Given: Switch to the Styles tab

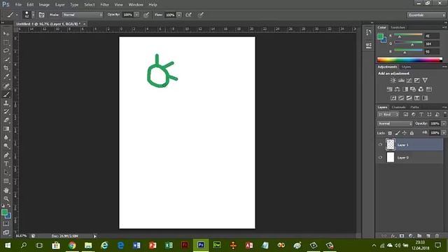Looking at the screenshot, I should (406, 67).
